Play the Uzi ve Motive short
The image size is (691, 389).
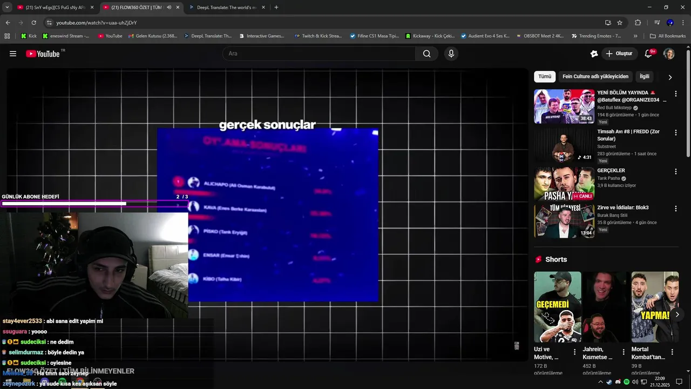point(558,307)
